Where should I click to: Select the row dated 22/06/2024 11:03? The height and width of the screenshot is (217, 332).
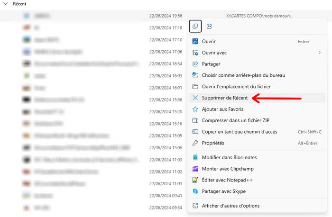93,160
